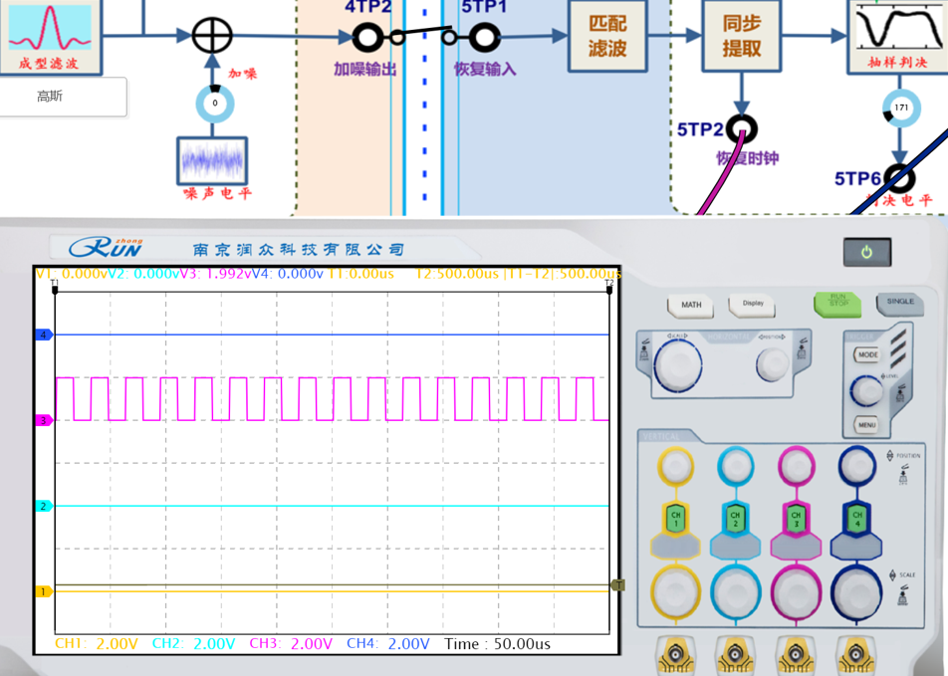This screenshot has width=948, height=676.
Task: Click the 5TP2 recovered clock test point
Action: [x=741, y=129]
